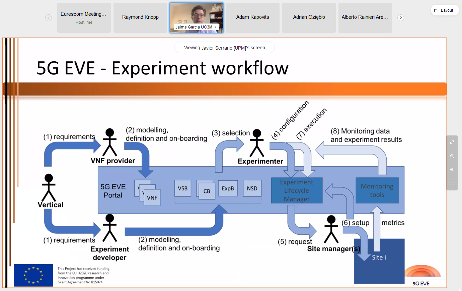Show previous participants with the left arrow
This screenshot has width=462, height=291.
(49, 18)
